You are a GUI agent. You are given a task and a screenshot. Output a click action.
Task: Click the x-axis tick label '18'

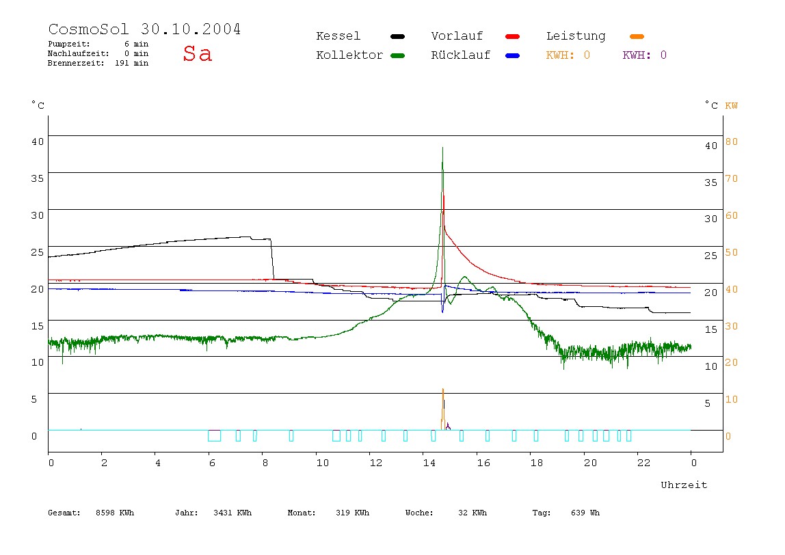coord(537,463)
